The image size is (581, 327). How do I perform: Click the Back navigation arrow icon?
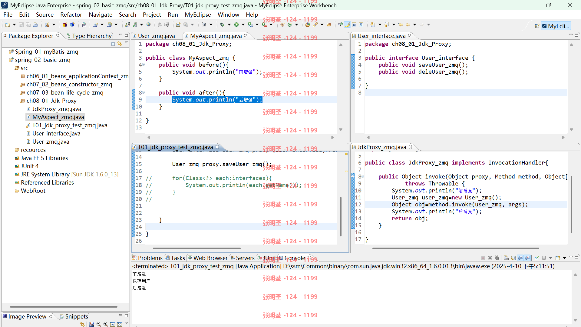408,25
